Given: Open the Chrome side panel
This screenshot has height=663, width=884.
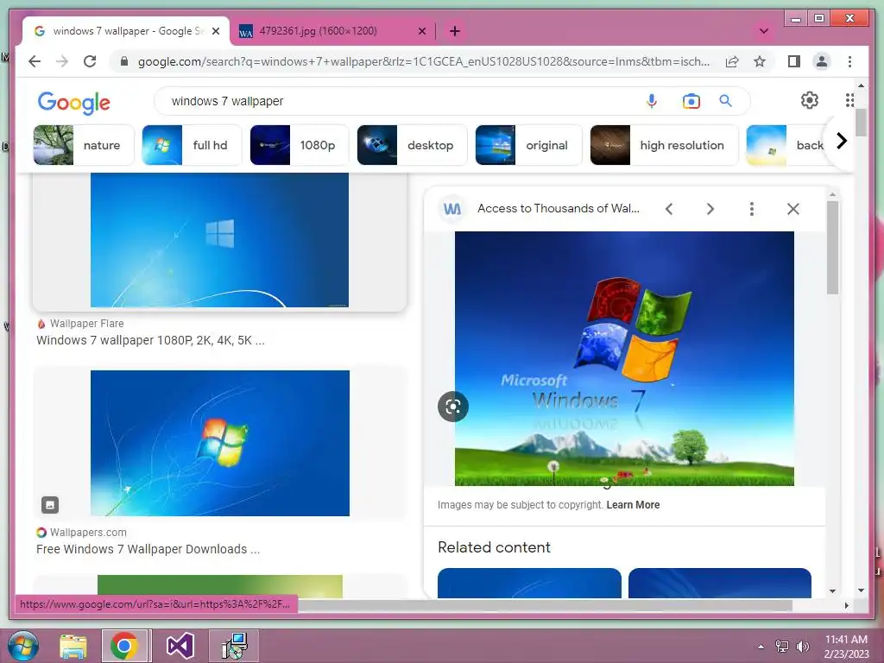Looking at the screenshot, I should click(794, 61).
